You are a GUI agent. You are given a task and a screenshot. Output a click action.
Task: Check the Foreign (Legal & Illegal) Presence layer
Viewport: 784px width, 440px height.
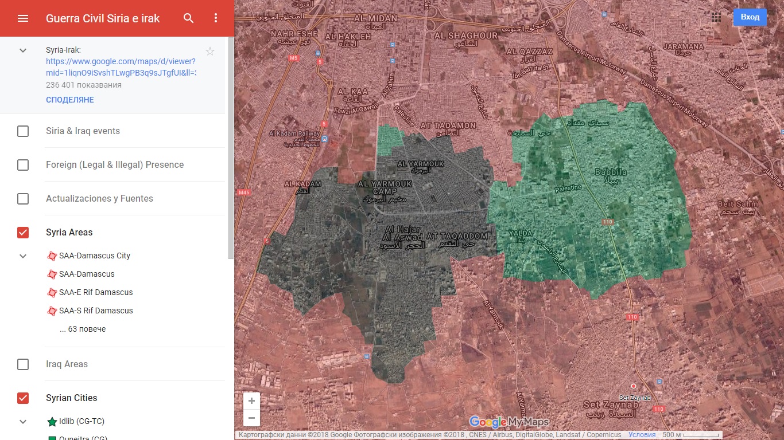(x=23, y=165)
